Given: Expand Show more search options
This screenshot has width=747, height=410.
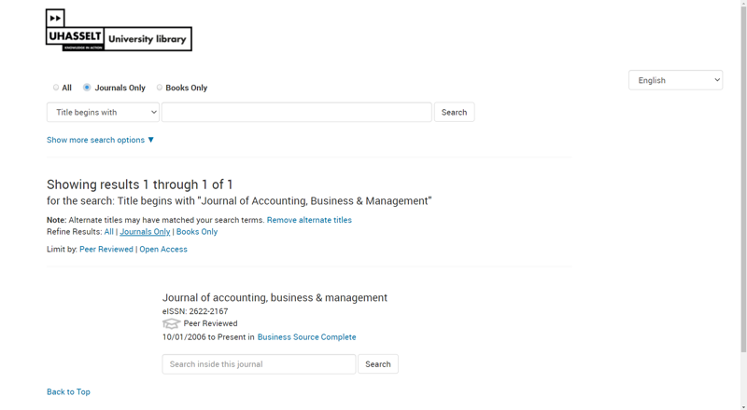Looking at the screenshot, I should (x=100, y=140).
